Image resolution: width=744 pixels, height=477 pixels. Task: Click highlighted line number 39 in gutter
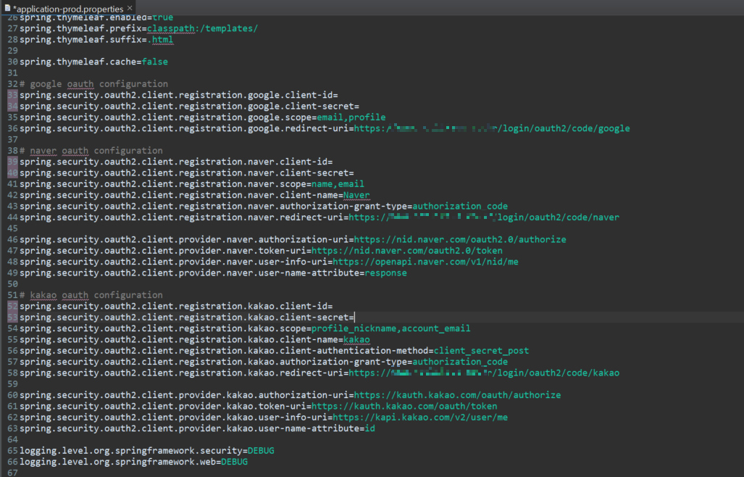[12, 162]
